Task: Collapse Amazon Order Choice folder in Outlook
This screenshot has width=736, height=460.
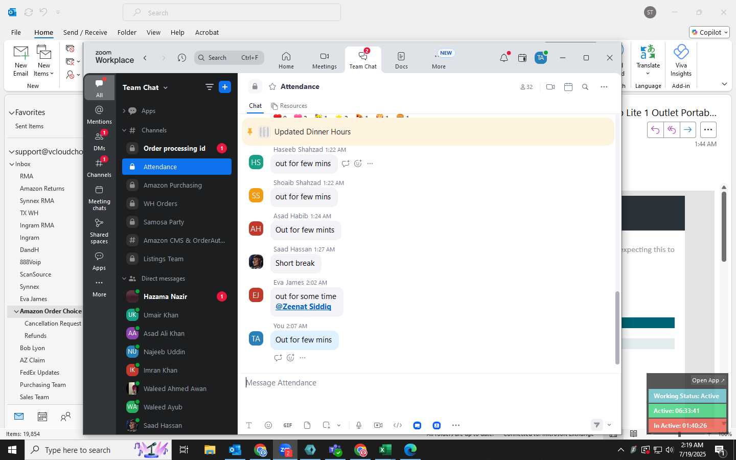Action: tap(16, 311)
